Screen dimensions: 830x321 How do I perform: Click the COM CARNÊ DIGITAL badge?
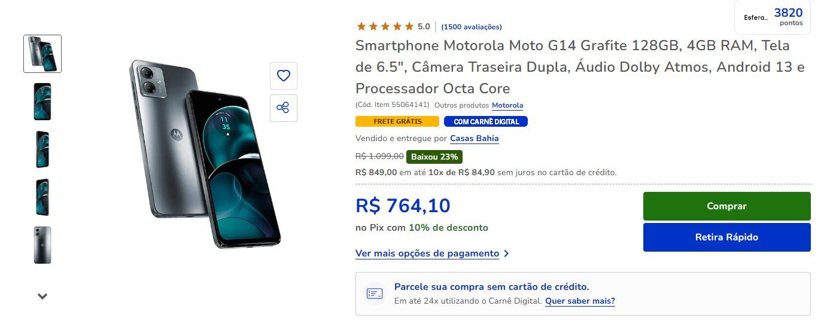[486, 121]
